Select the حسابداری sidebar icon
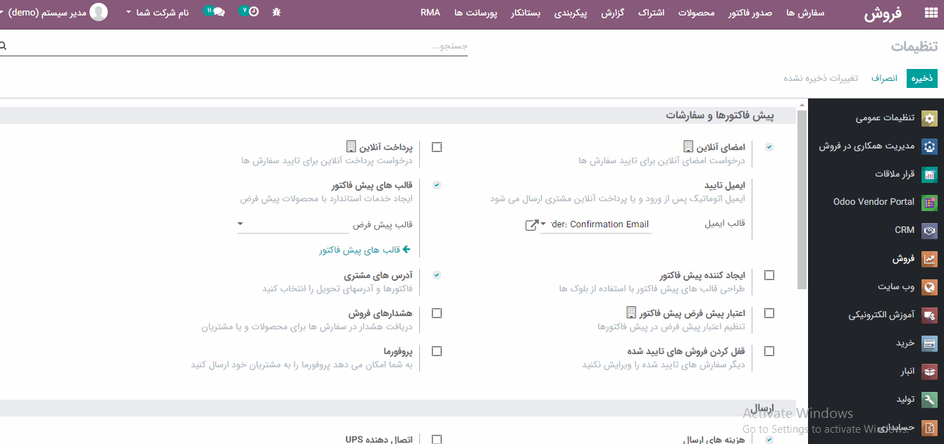944x444 pixels. point(930,428)
